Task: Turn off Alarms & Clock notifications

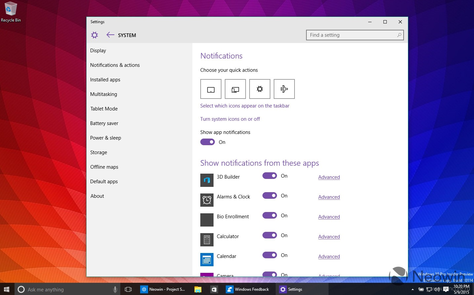Action: tap(270, 195)
